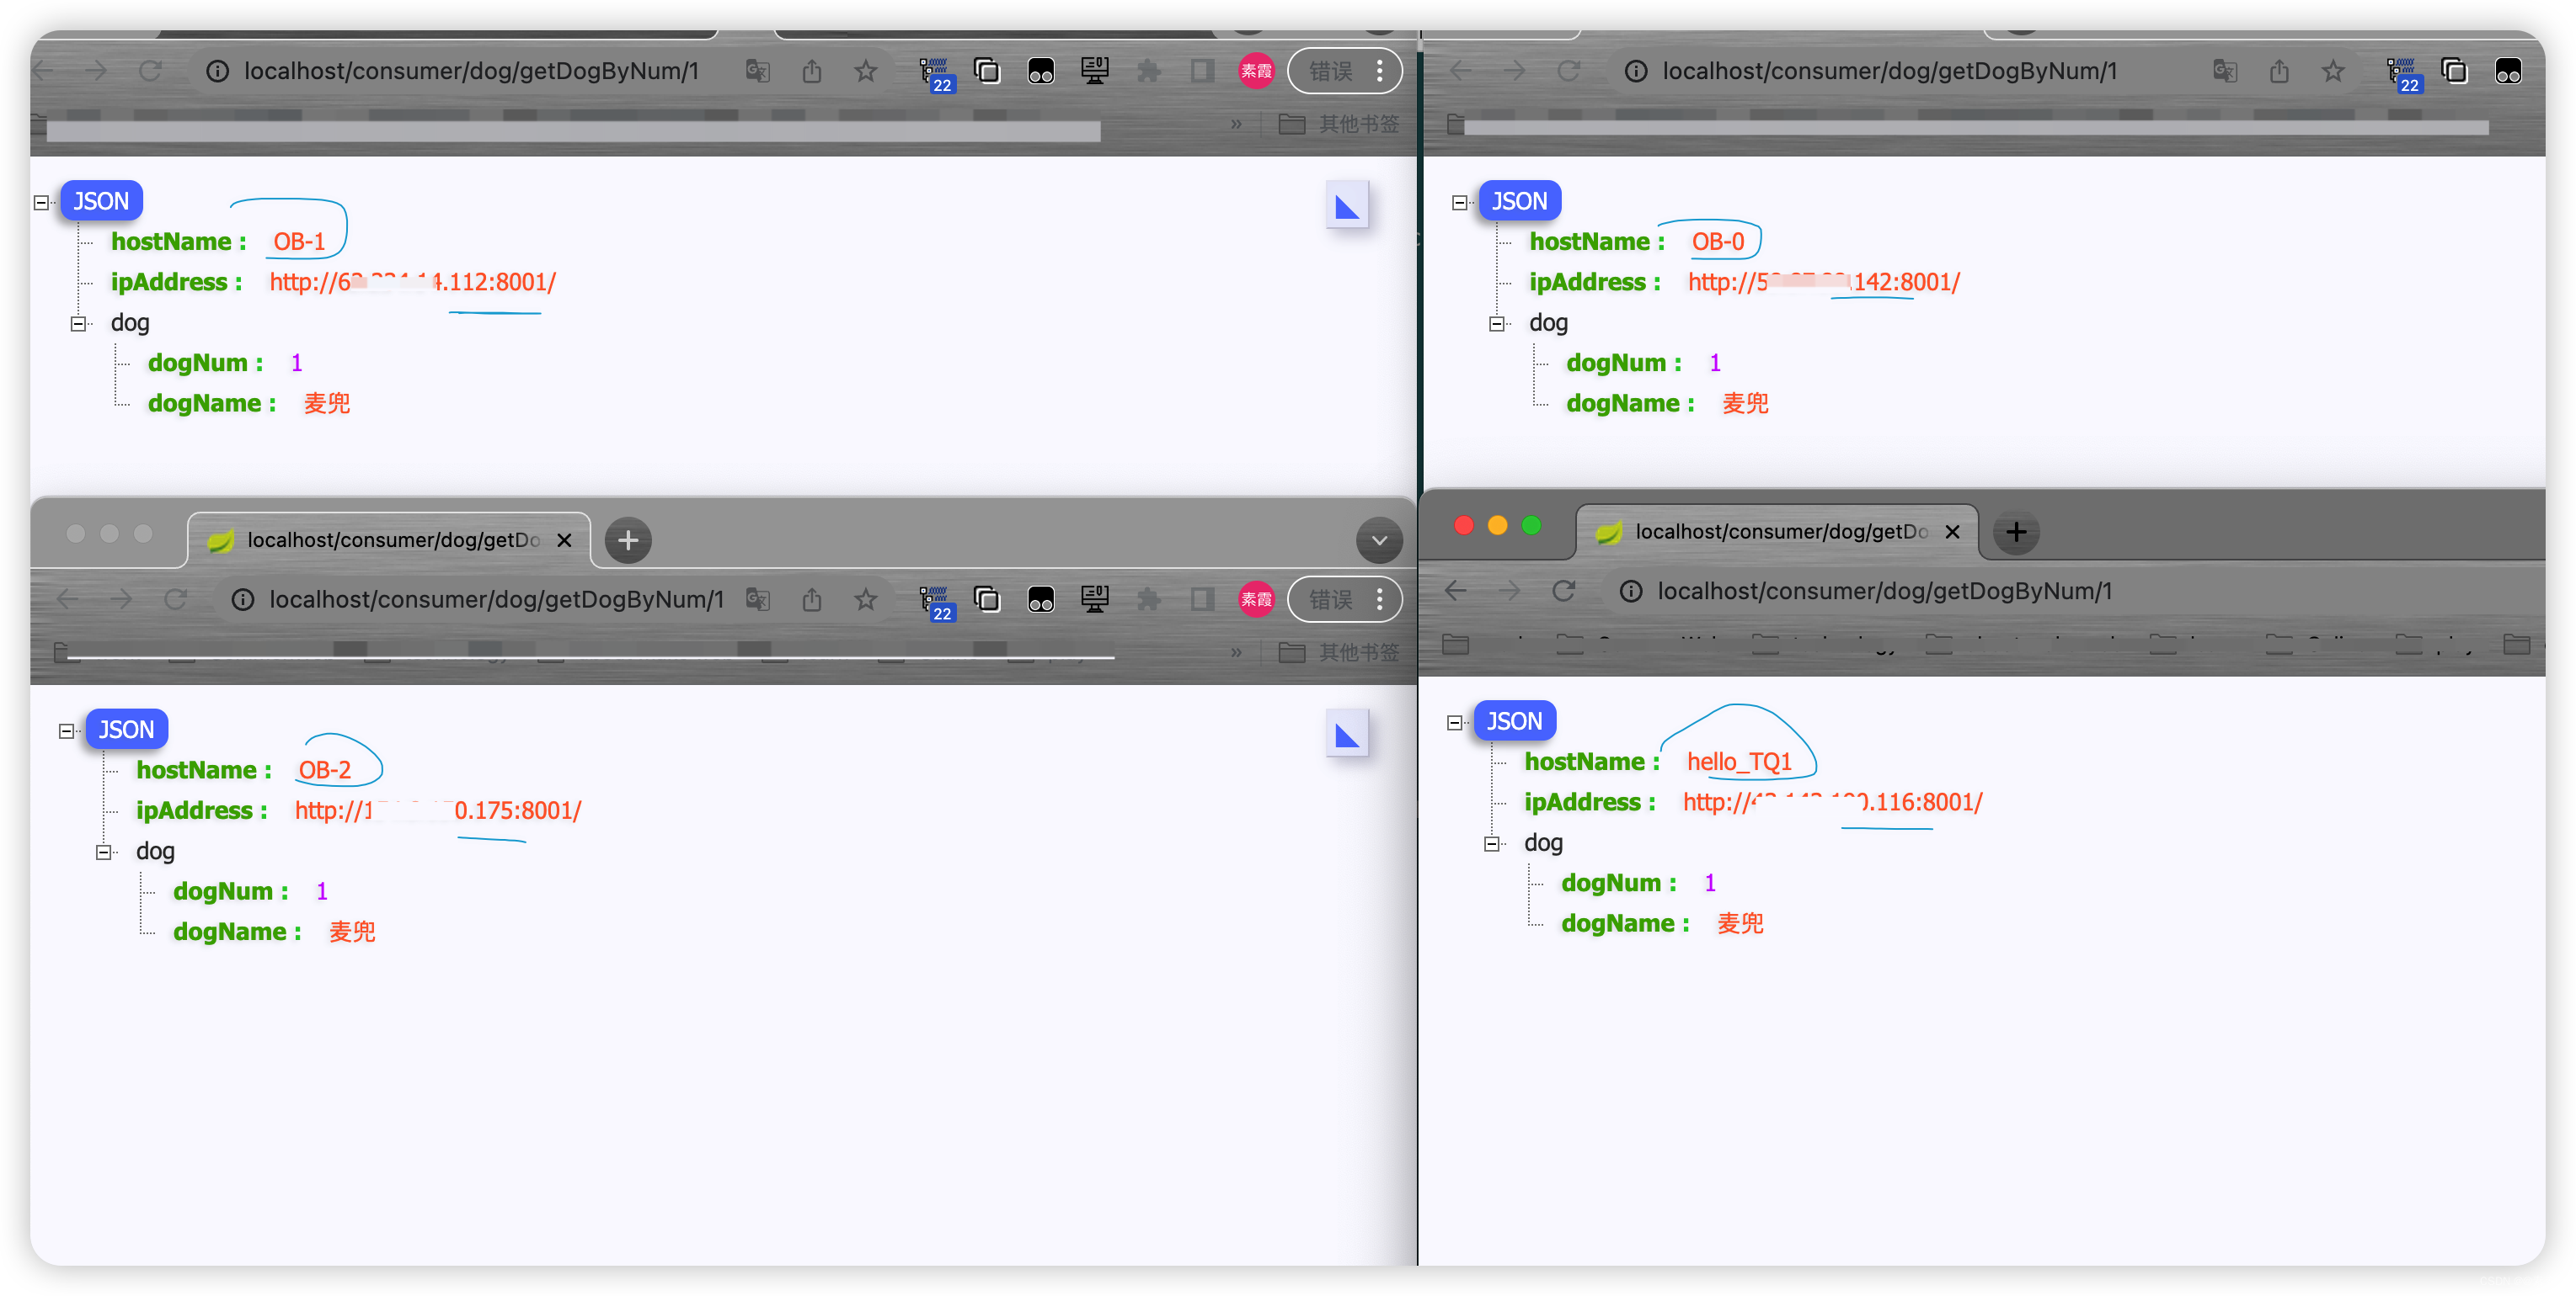Screen dimensions: 2576x1296
Task: Close localhost tab in hello_TQ1 window
Action: (x=1952, y=533)
